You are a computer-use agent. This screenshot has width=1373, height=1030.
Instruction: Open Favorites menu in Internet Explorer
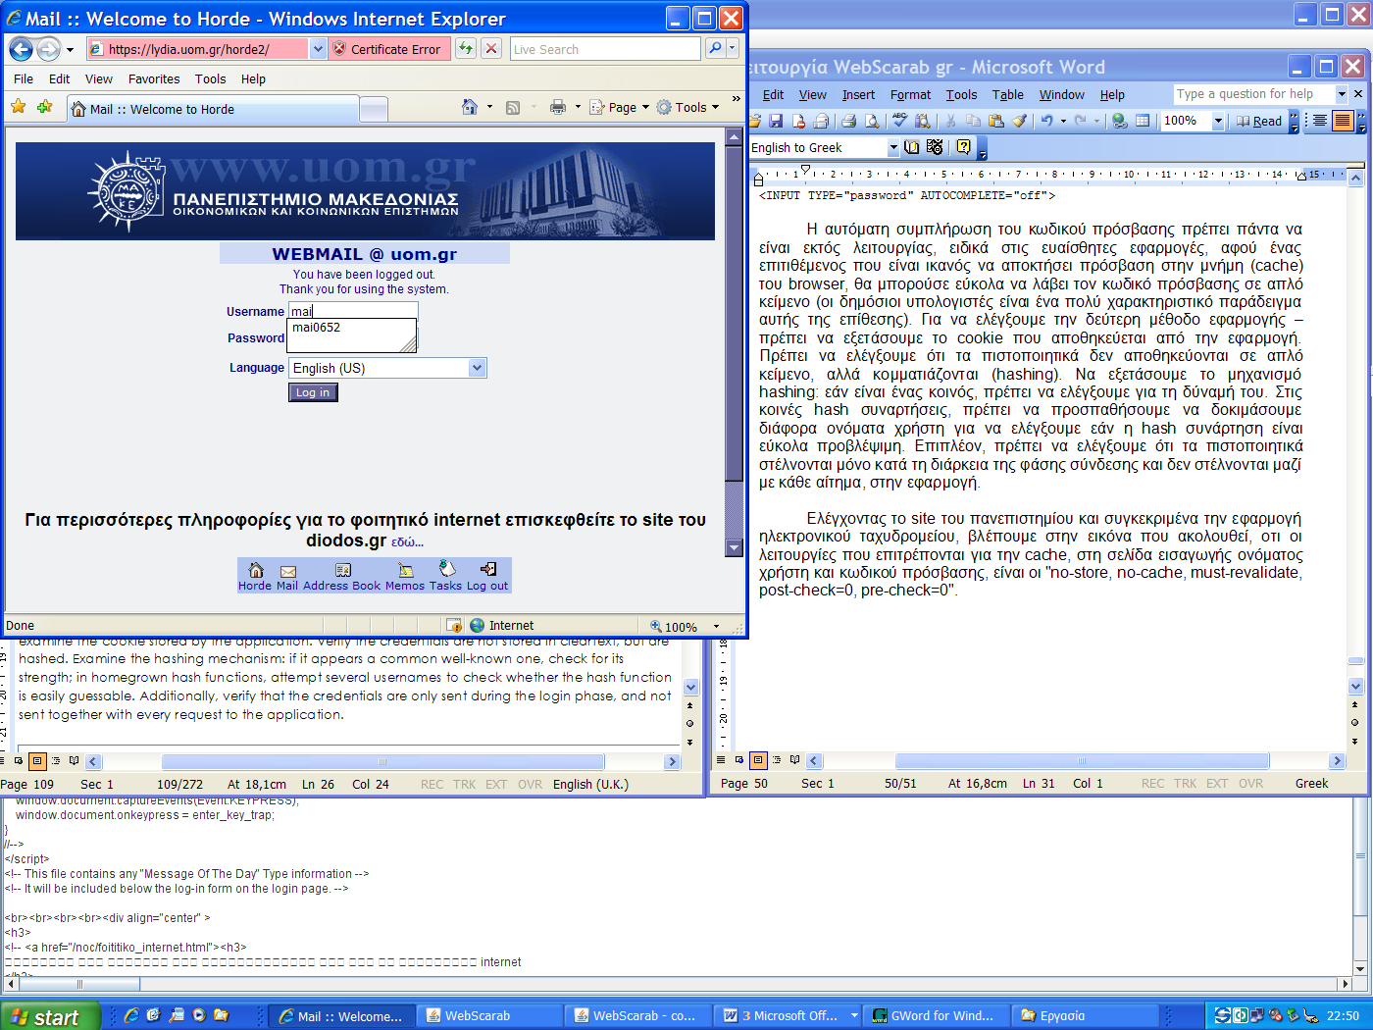click(154, 78)
